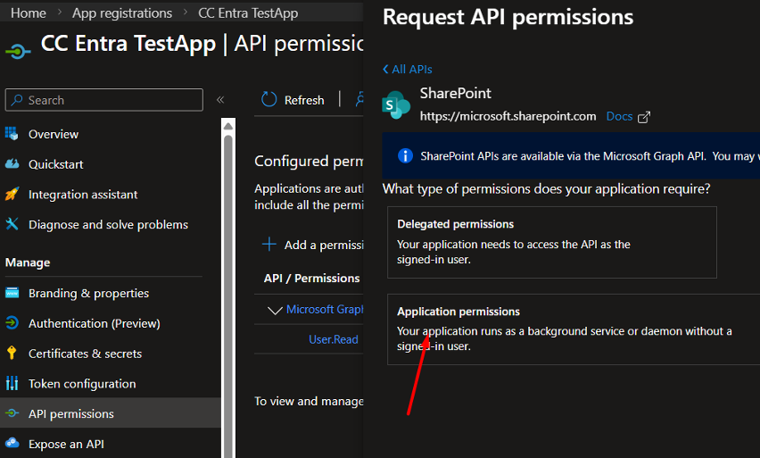
Task: Click the Branding & properties icon
Action: pyautogui.click(x=12, y=293)
